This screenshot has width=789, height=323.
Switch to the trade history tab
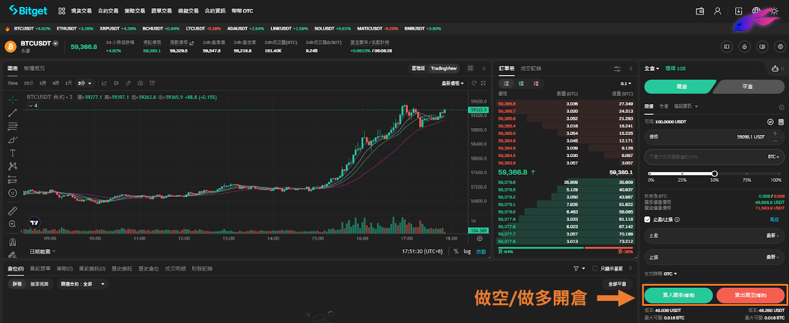coord(531,68)
